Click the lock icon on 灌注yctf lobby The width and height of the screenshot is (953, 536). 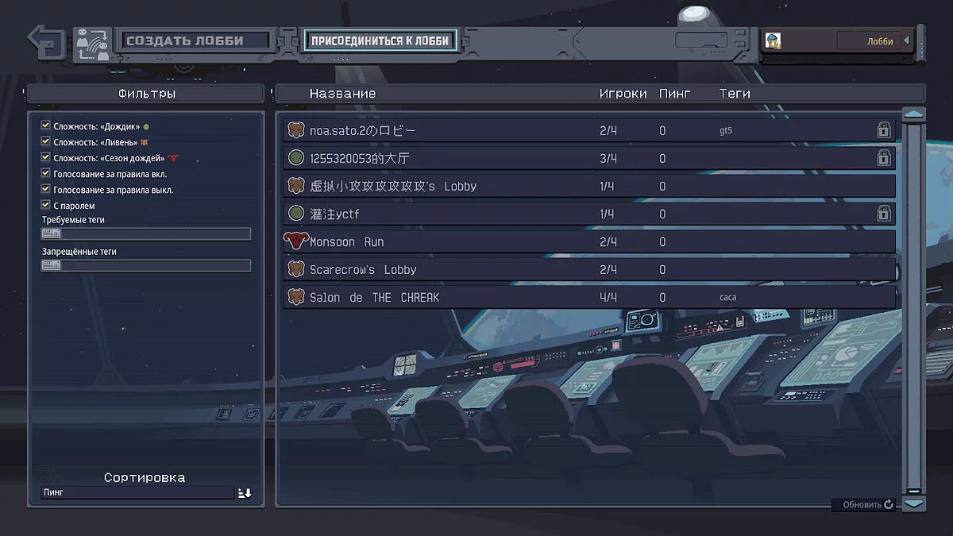(883, 214)
